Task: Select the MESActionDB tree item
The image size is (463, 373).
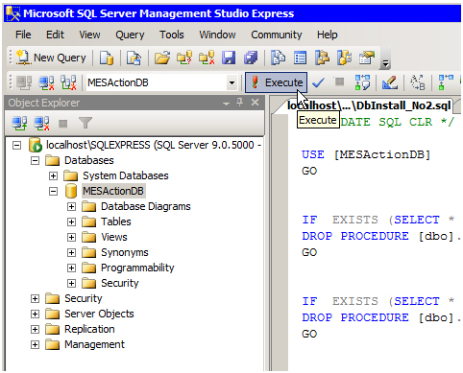Action: coord(113,191)
